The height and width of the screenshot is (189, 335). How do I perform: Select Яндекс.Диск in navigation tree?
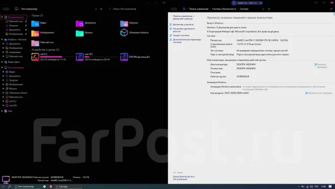tap(14, 62)
